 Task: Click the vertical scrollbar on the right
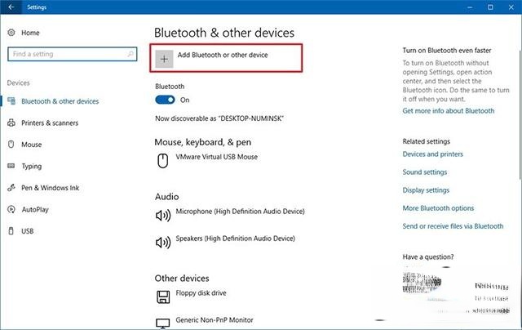pos(520,114)
